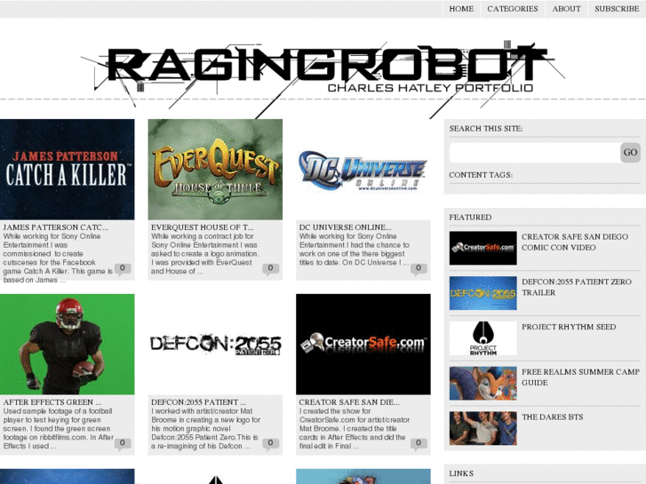Open the HOME menu item

pos(461,9)
